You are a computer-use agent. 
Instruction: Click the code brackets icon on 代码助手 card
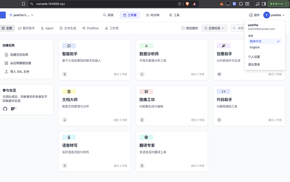click(x=224, y=92)
